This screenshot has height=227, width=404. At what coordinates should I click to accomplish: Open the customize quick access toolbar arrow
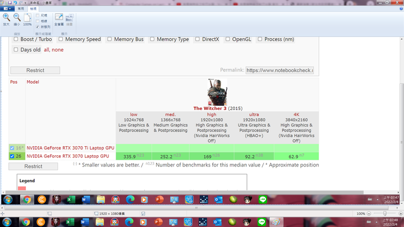tap(25, 3)
